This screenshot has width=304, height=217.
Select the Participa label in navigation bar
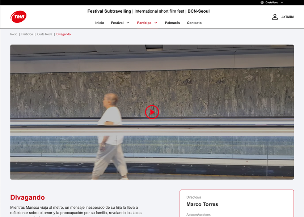click(144, 23)
